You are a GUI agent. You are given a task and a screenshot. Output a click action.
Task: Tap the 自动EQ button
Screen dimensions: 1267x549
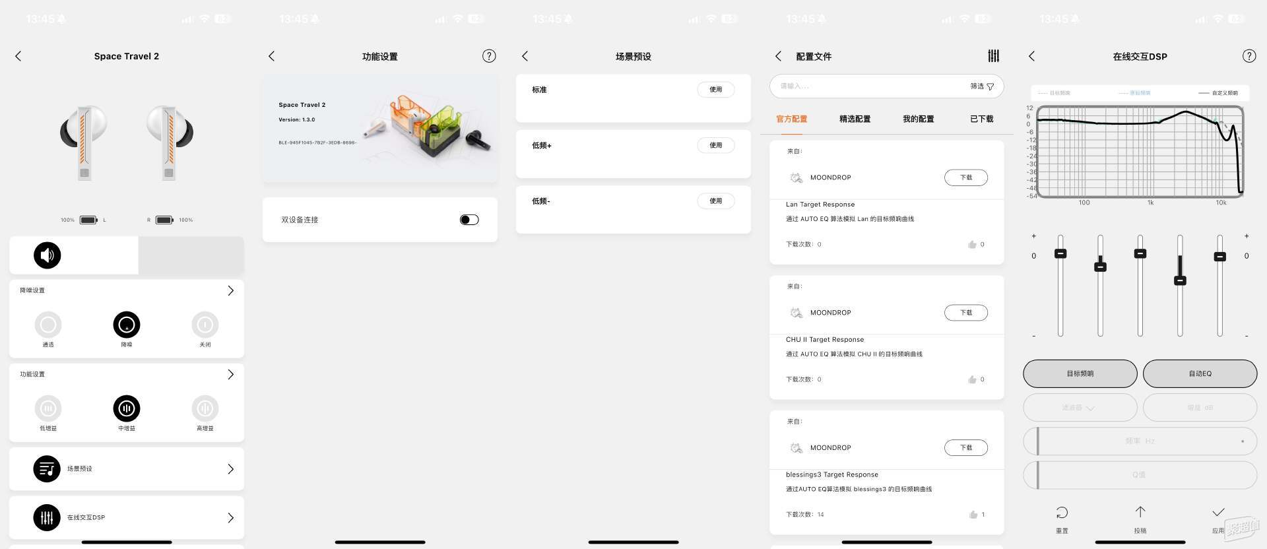[1200, 373]
